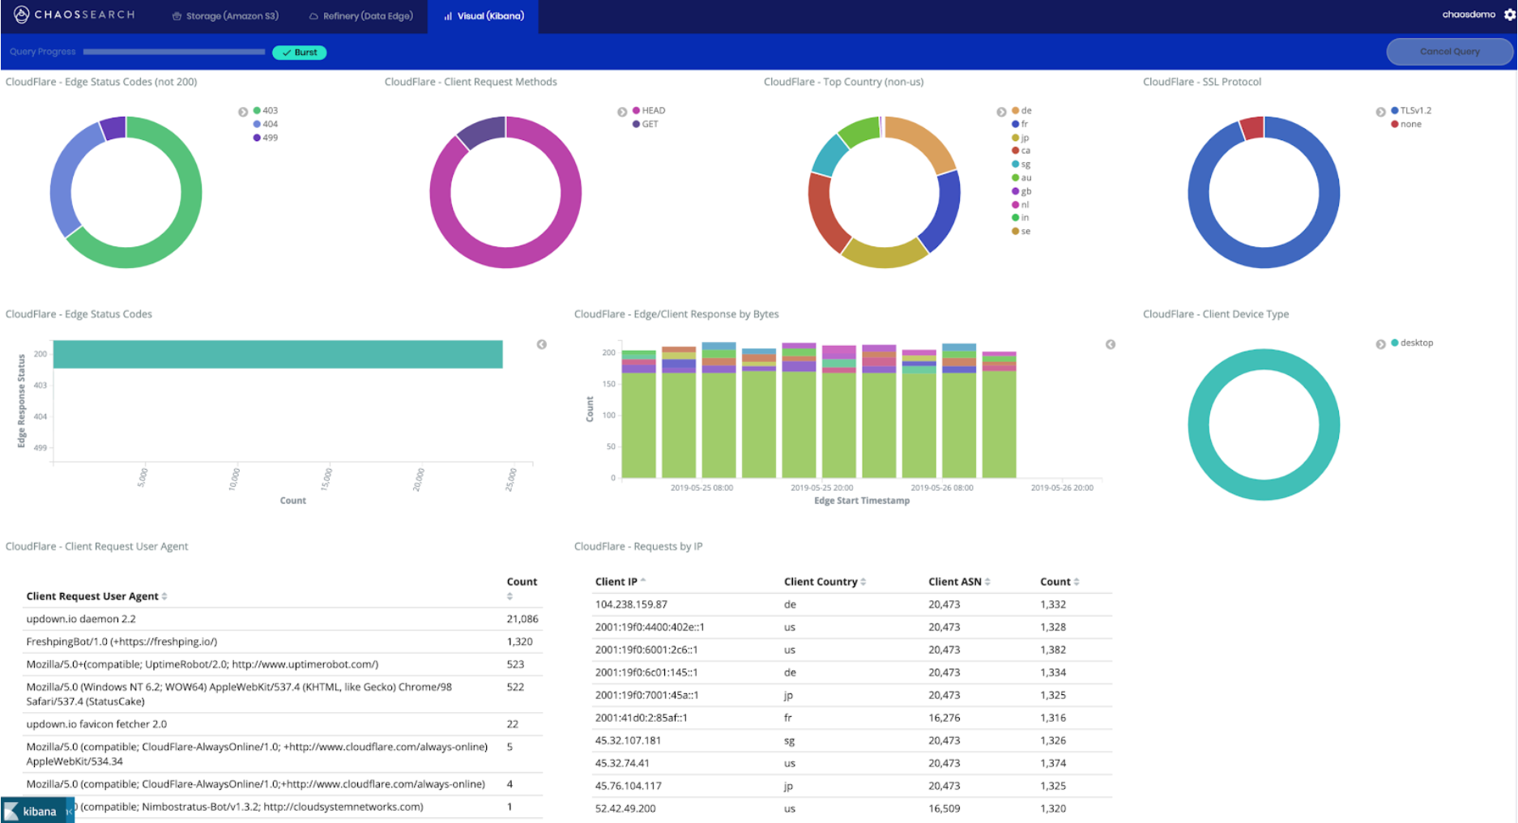Collapse the Top Country chart legend

coord(1001,112)
